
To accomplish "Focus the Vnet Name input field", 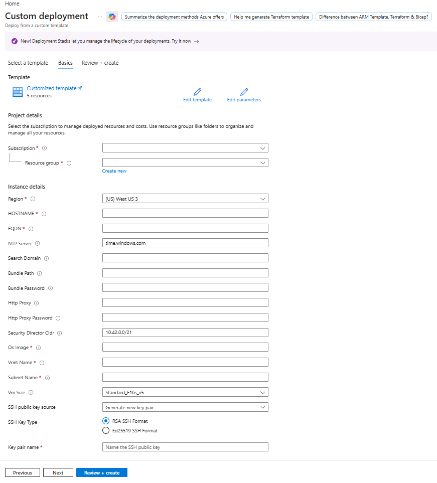I will point(185,362).
